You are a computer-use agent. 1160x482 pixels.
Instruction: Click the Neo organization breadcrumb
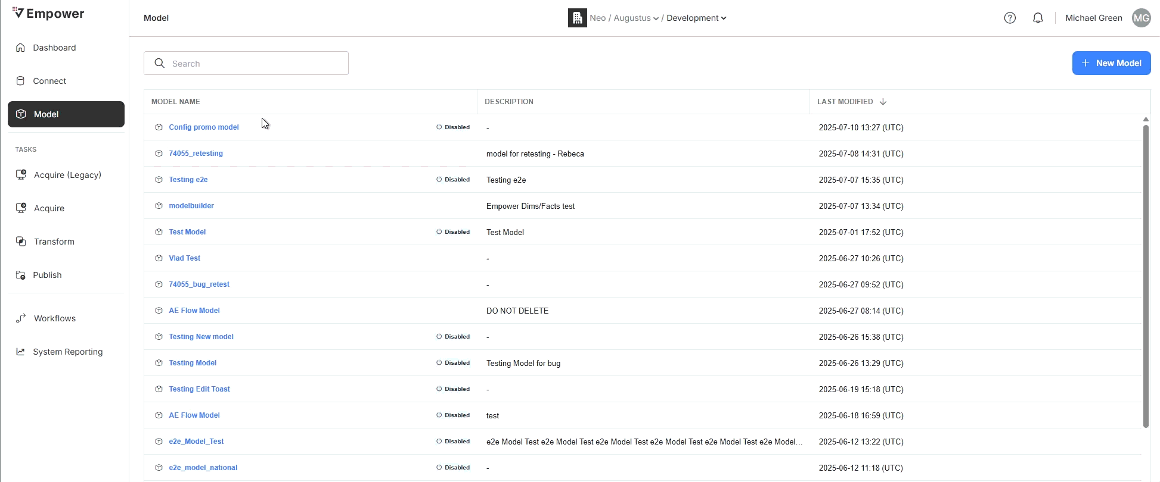pos(598,18)
